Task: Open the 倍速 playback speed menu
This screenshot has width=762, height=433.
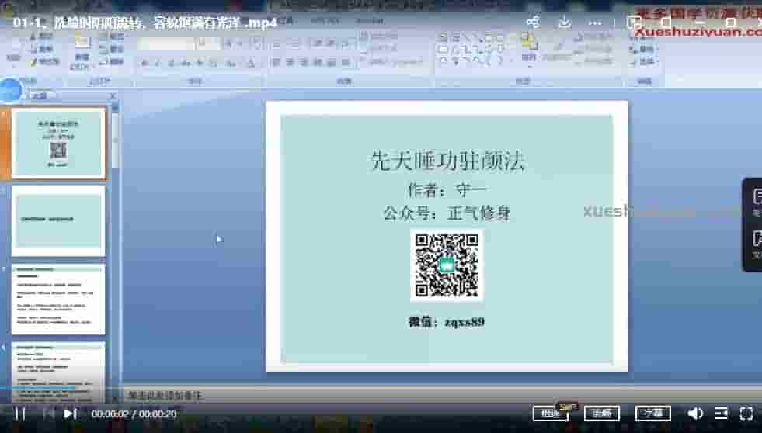Action: pyautogui.click(x=551, y=414)
